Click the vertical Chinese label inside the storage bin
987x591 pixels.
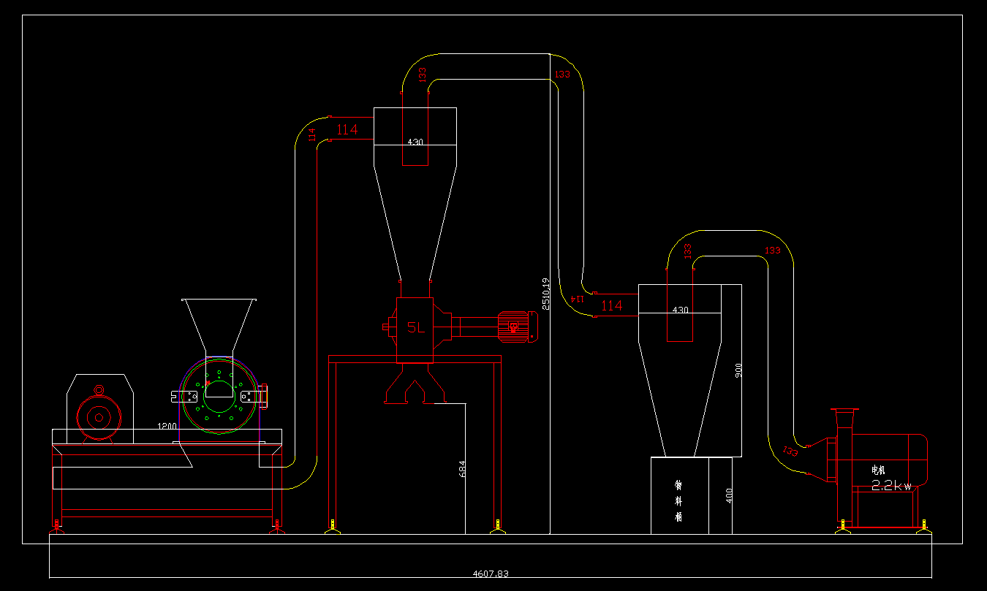(678, 500)
